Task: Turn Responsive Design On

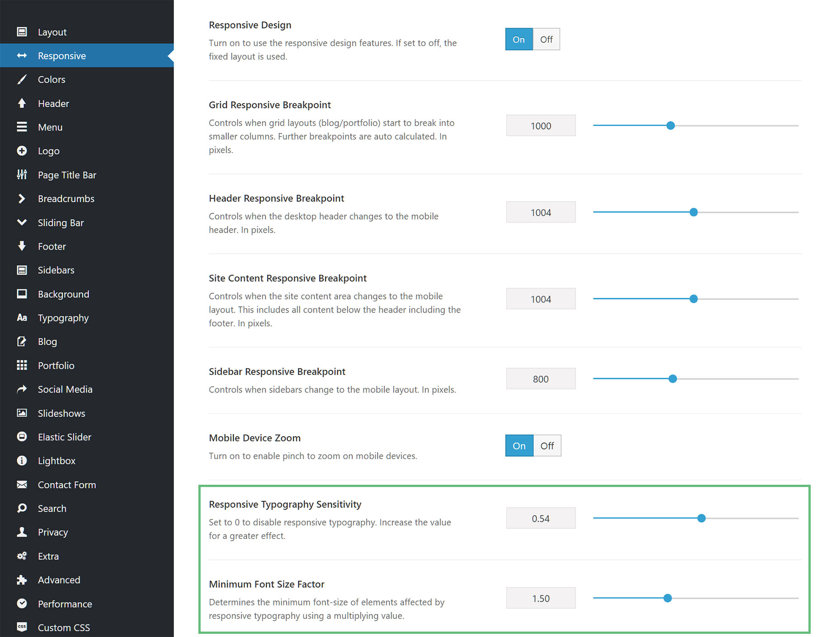Action: 519,39
